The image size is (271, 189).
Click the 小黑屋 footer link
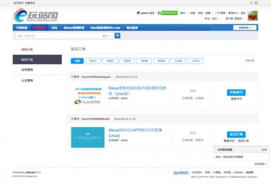point(217,173)
